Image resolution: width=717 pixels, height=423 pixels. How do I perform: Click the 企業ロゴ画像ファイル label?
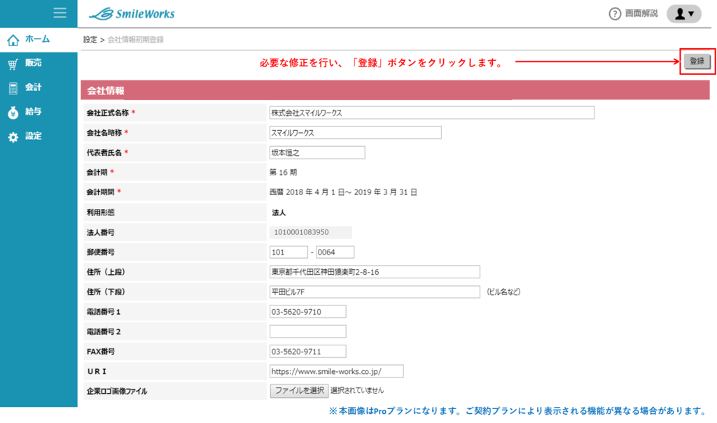(x=117, y=392)
